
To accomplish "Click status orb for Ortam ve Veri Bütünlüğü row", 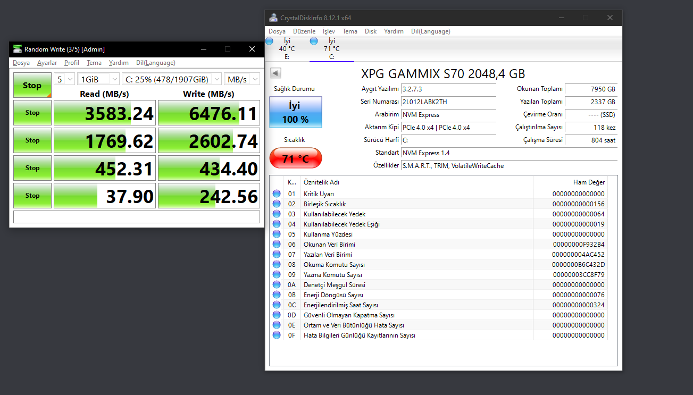I will (277, 325).
